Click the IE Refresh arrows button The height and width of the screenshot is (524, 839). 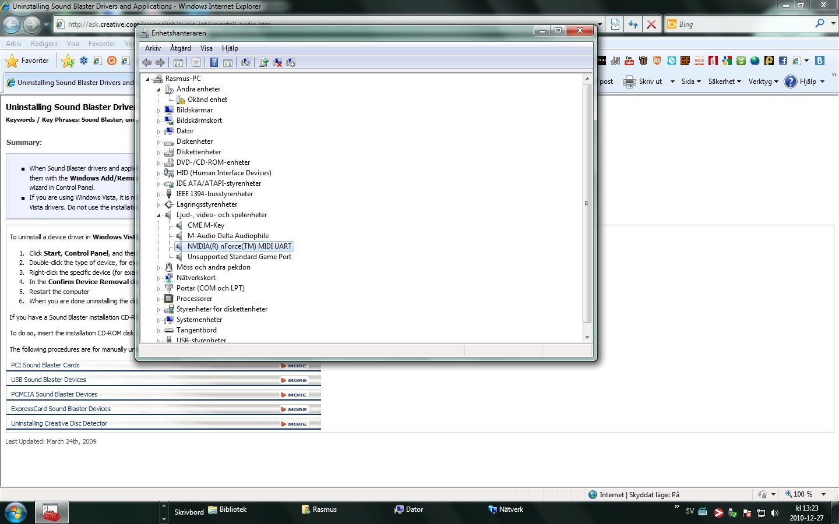pyautogui.click(x=633, y=24)
